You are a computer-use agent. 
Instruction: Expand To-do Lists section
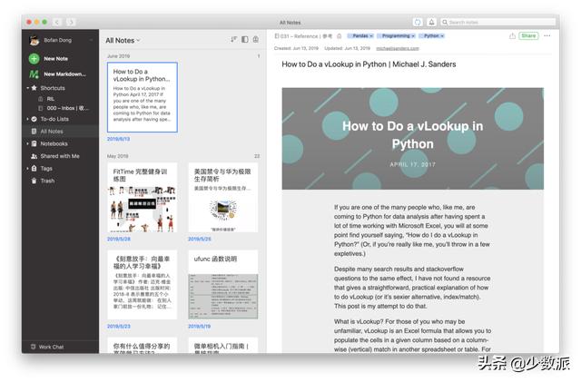[x=28, y=119]
